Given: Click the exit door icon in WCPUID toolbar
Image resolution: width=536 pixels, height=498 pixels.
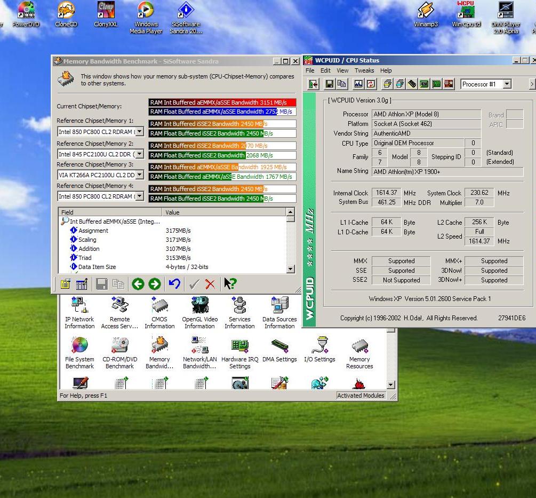Looking at the screenshot, I should tap(313, 84).
